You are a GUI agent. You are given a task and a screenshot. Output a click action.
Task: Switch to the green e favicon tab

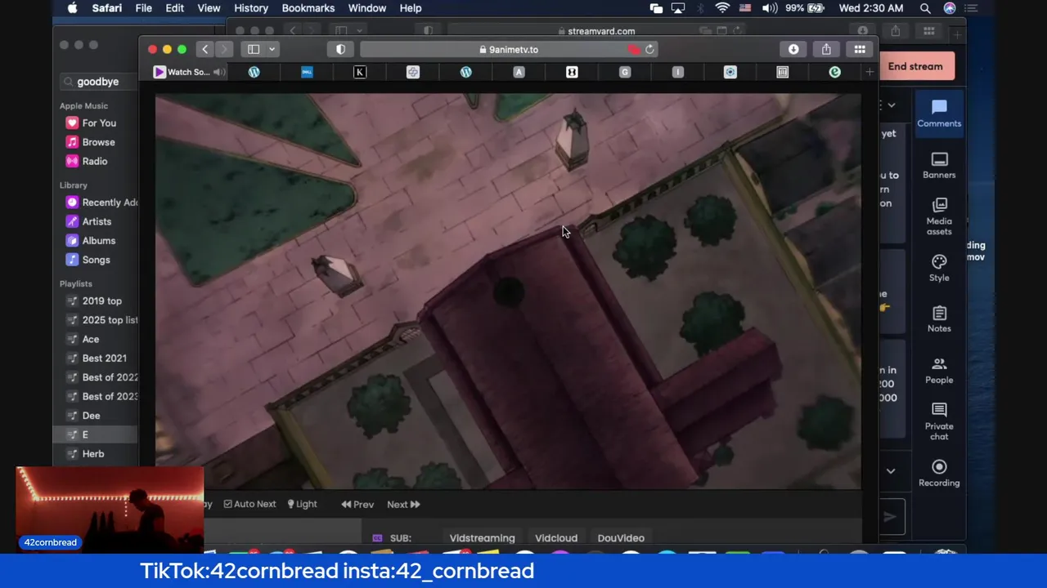click(834, 72)
